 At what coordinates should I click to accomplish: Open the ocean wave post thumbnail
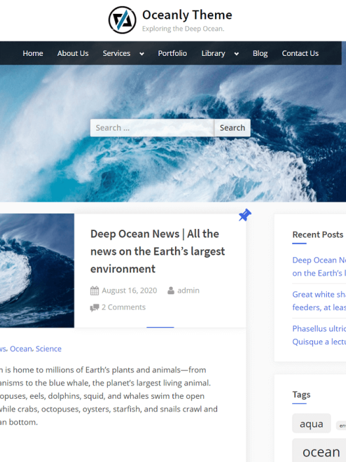pyautogui.click(x=37, y=270)
